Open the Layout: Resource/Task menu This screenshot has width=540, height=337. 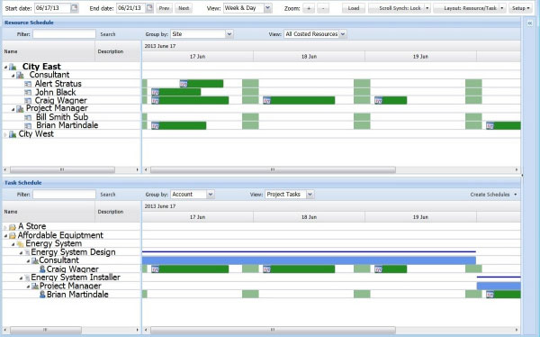[x=470, y=8]
